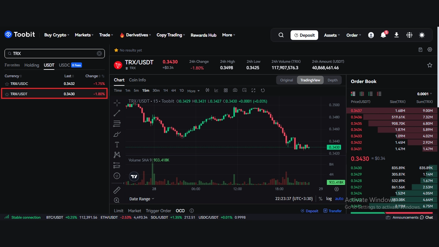Switch the chart to Original mode

coord(286,80)
